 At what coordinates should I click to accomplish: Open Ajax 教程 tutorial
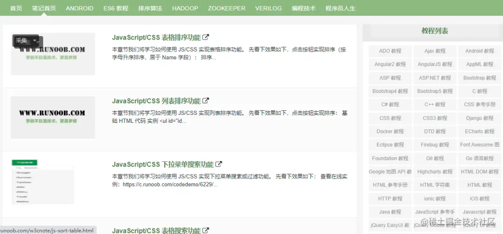[x=435, y=51]
